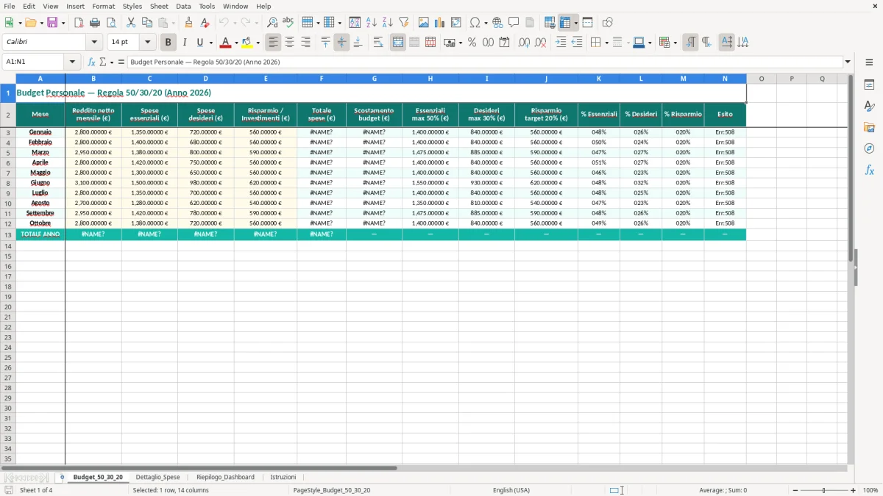Open font color dropdown arrow

235,43
